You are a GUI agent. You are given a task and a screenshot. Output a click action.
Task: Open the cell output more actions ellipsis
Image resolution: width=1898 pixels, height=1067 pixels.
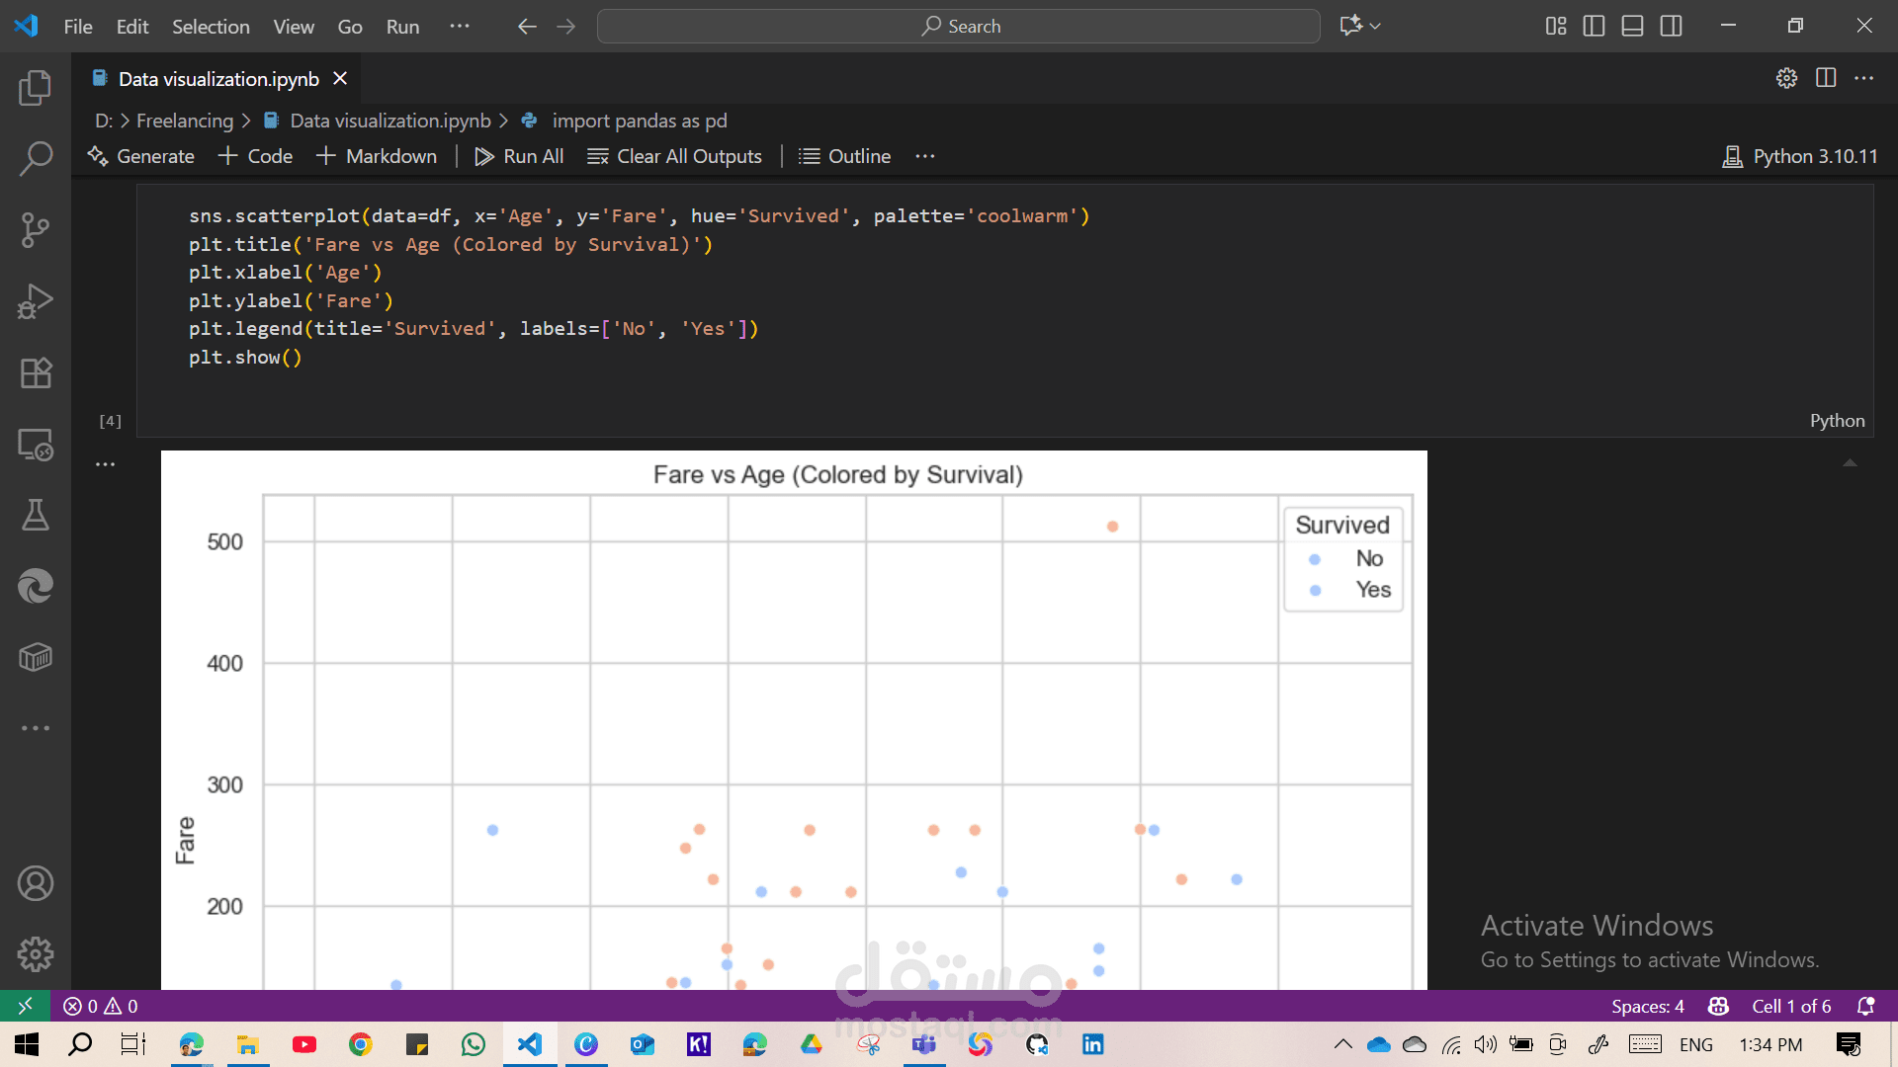click(106, 464)
